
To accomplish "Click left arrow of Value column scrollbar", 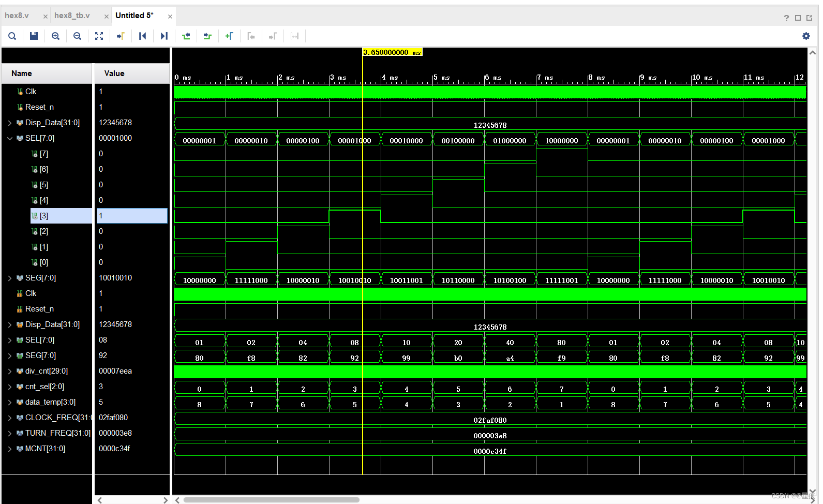I will 100,500.
